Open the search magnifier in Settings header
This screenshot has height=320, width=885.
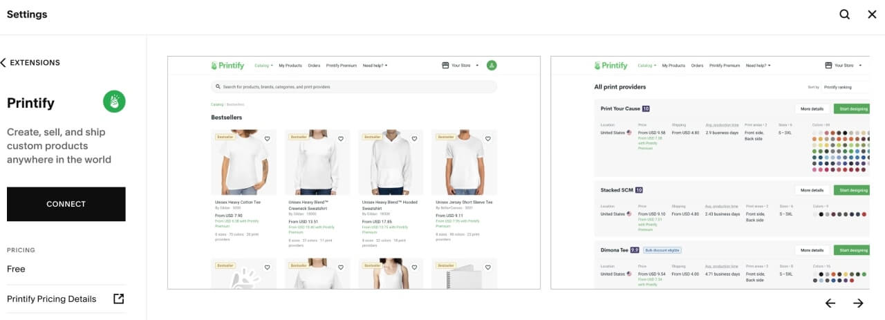coord(844,15)
